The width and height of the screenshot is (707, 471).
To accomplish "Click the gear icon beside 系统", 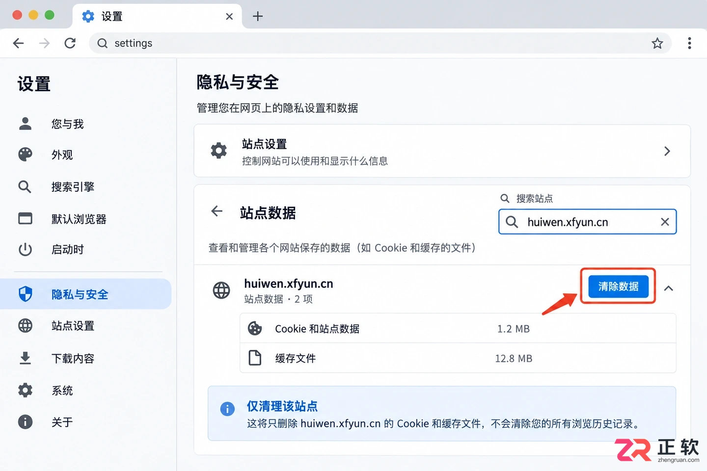I will point(25,390).
